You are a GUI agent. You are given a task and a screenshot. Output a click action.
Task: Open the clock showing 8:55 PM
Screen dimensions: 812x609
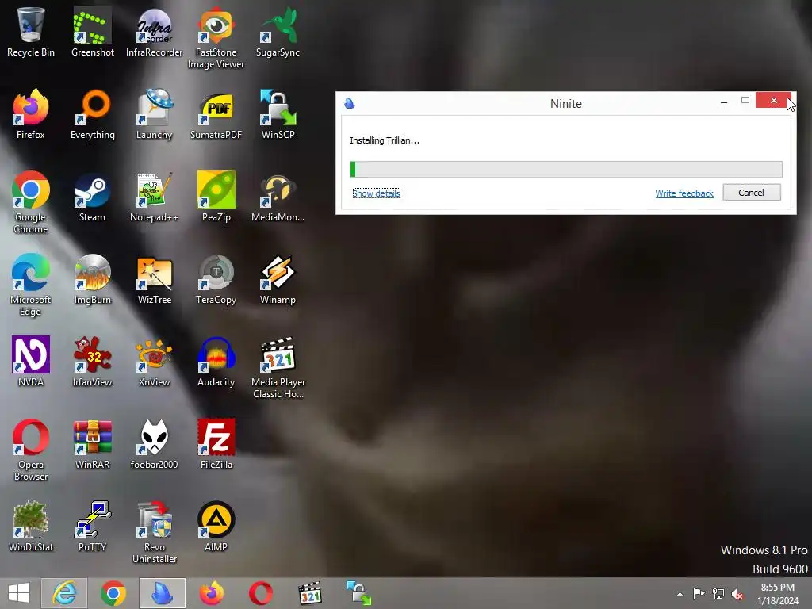777,593
